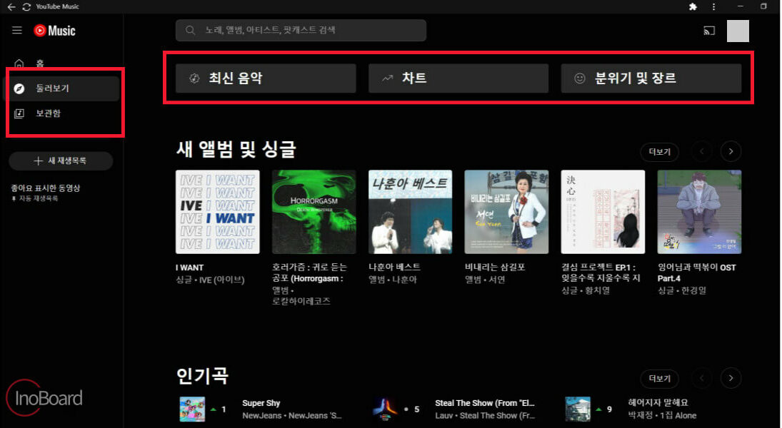
Task: Play 헤어지자 말해요 from its thumbnail
Action: (x=578, y=409)
